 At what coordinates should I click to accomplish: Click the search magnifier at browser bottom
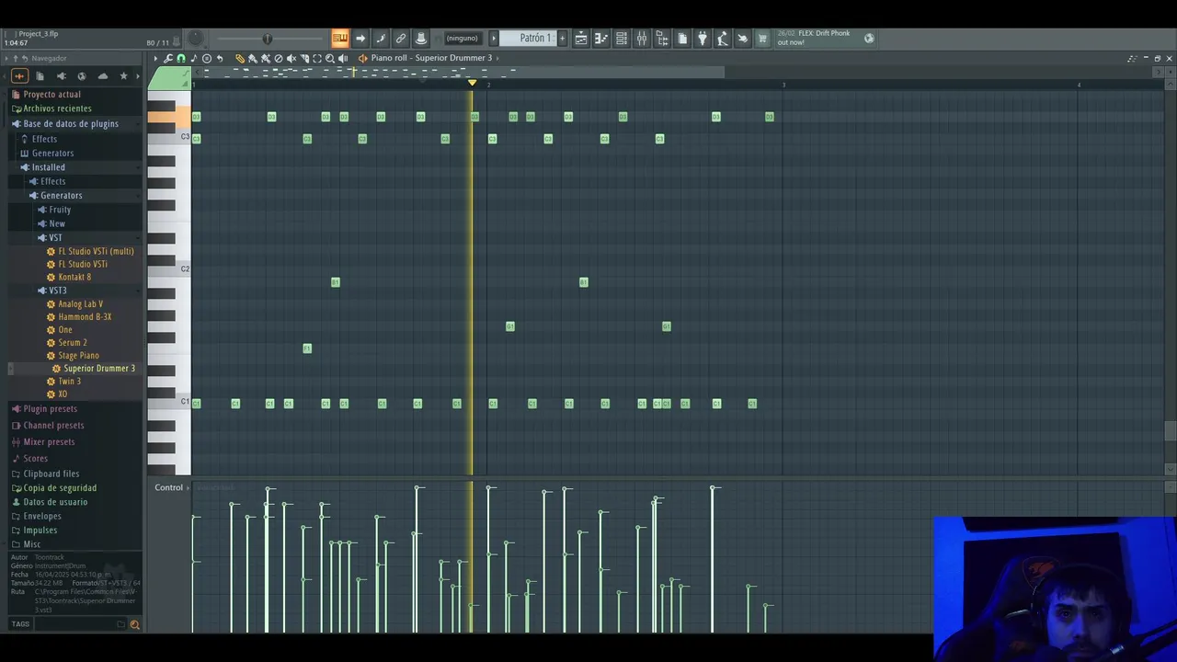pos(134,624)
